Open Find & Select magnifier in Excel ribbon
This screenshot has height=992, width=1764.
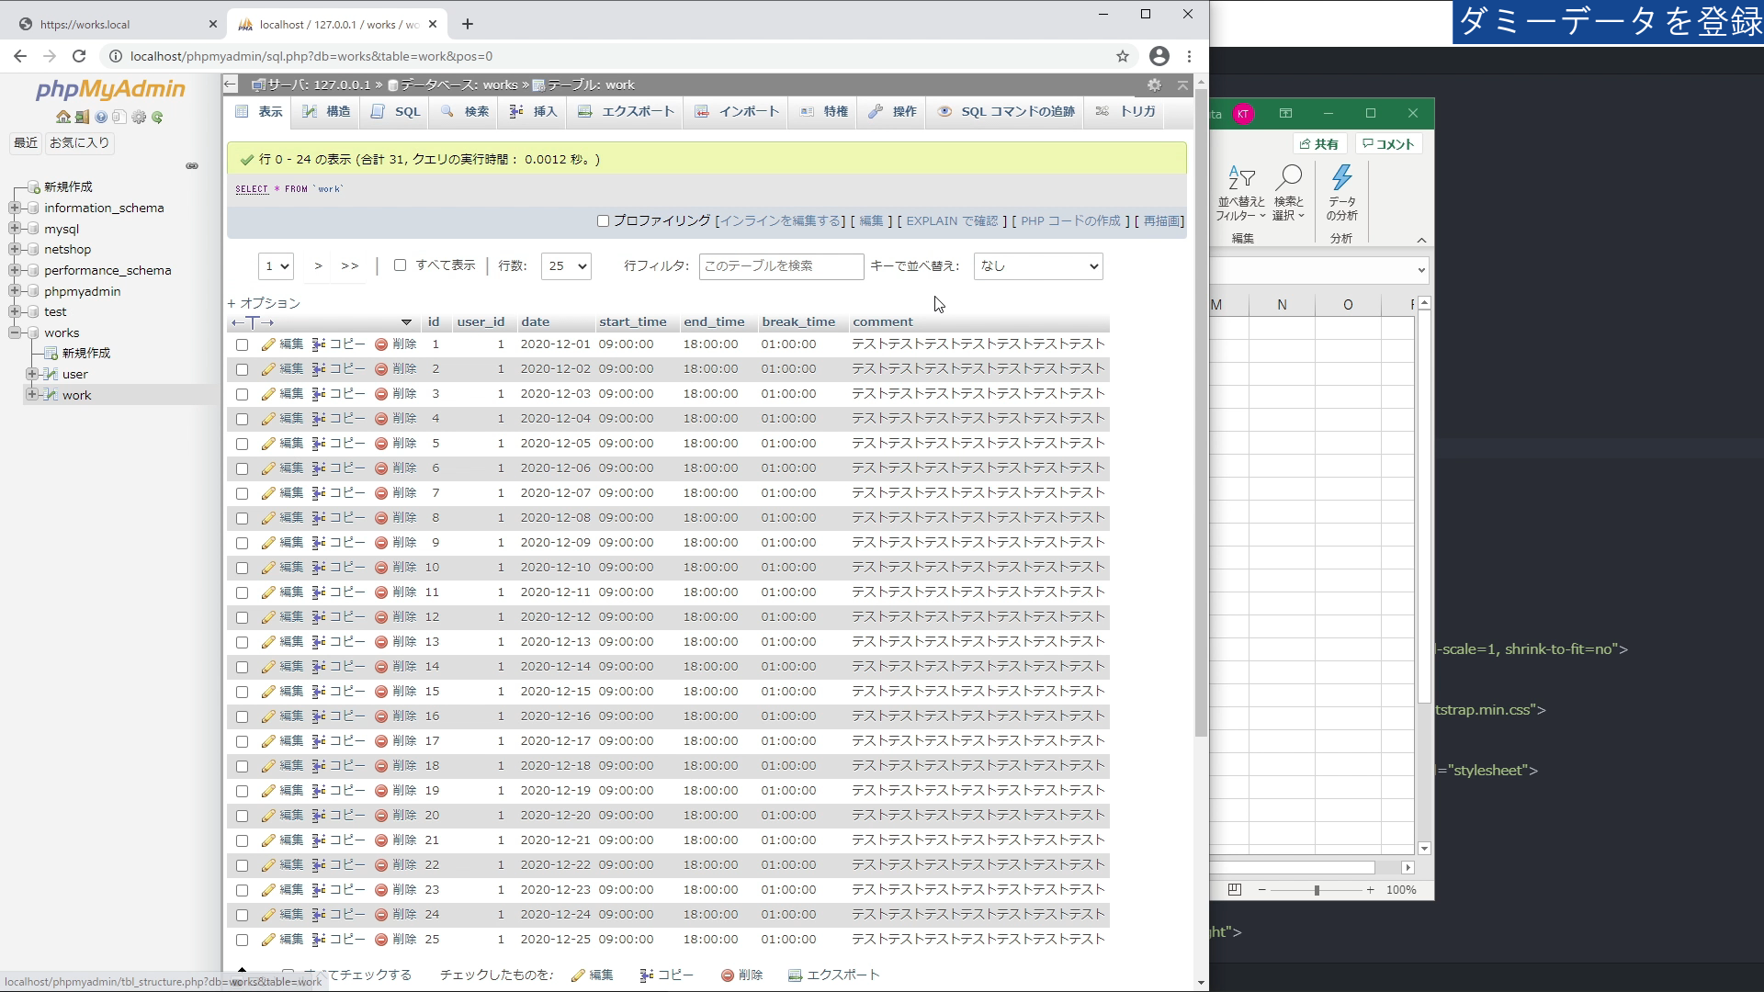[x=1289, y=193]
